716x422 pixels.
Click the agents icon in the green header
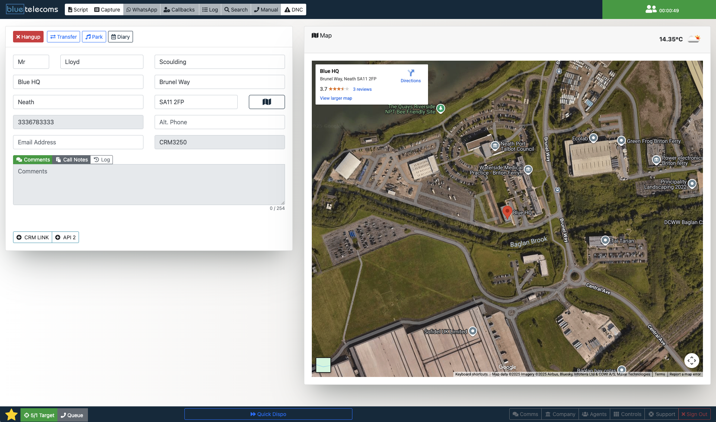click(651, 8)
